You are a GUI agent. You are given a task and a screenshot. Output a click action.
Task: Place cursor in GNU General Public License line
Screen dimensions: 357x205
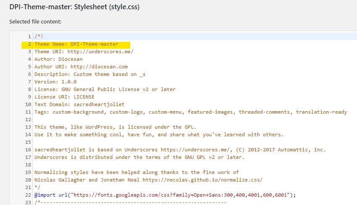105,89
